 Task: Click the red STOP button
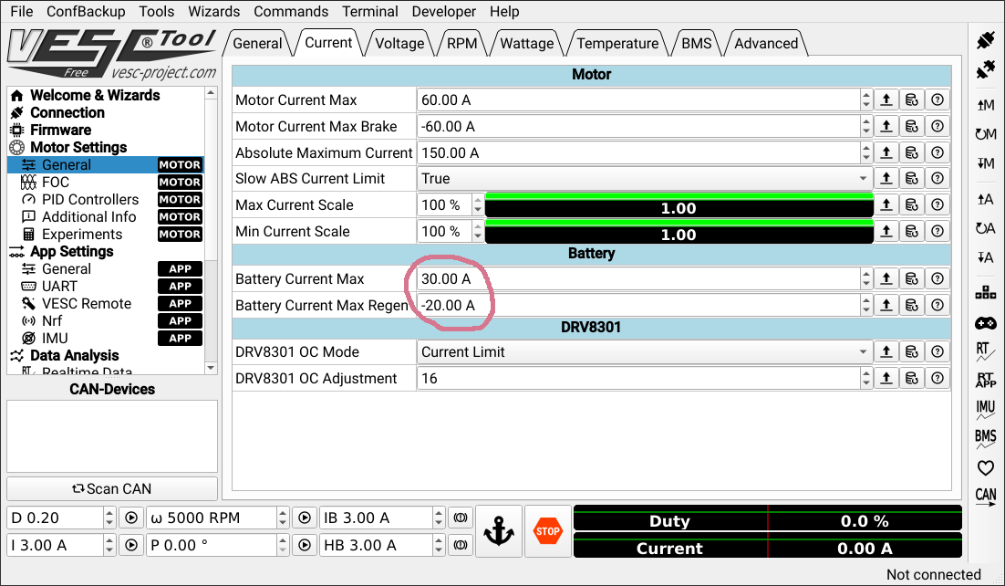click(547, 531)
